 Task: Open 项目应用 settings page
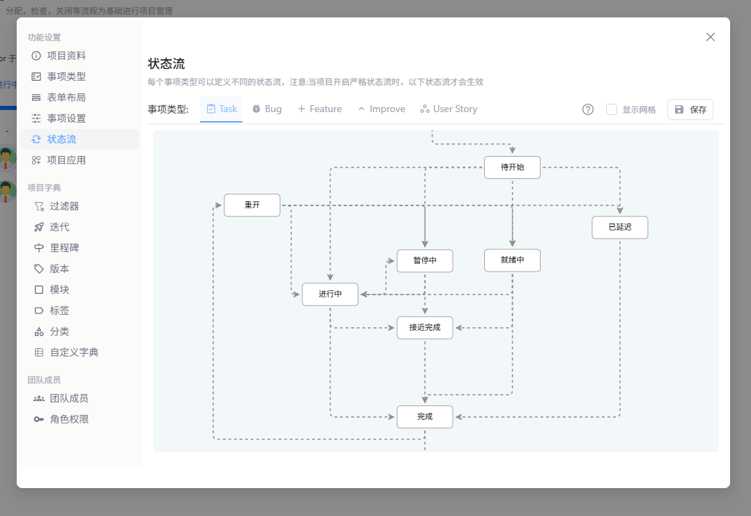pos(79,160)
